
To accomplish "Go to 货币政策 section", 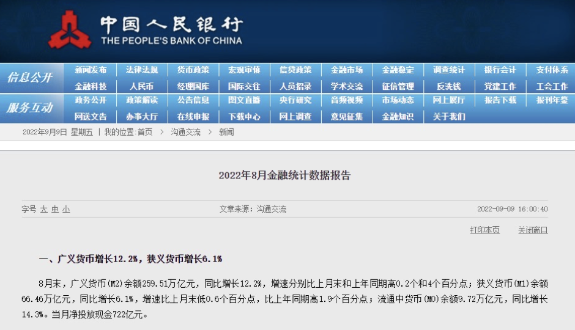I will tap(193, 70).
